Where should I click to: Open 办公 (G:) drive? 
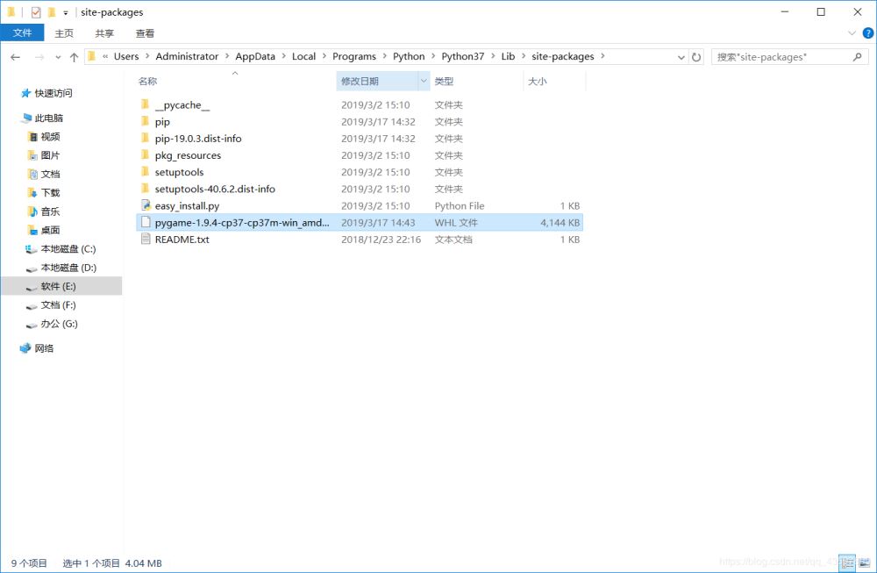point(59,324)
